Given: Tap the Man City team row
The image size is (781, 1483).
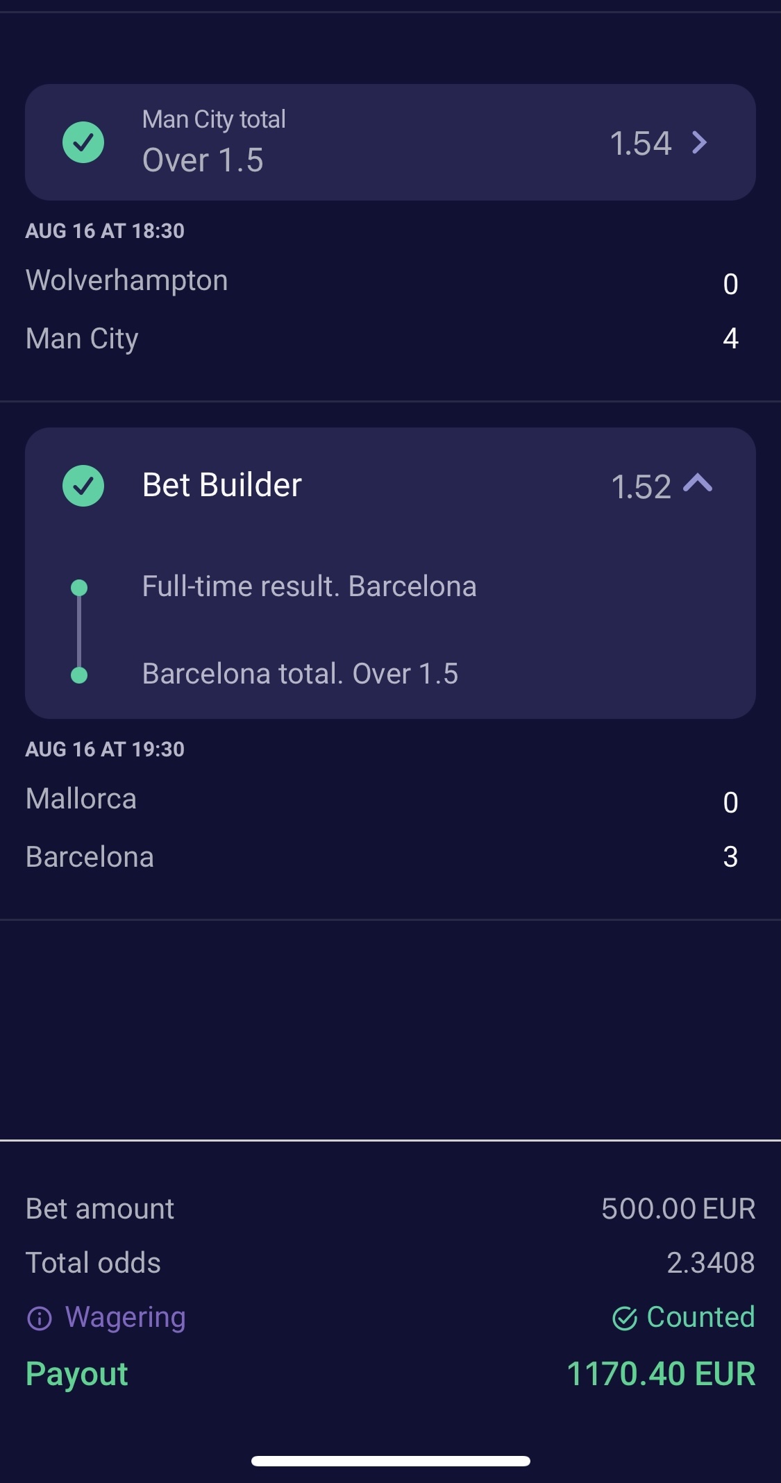Looking at the screenshot, I should click(82, 339).
